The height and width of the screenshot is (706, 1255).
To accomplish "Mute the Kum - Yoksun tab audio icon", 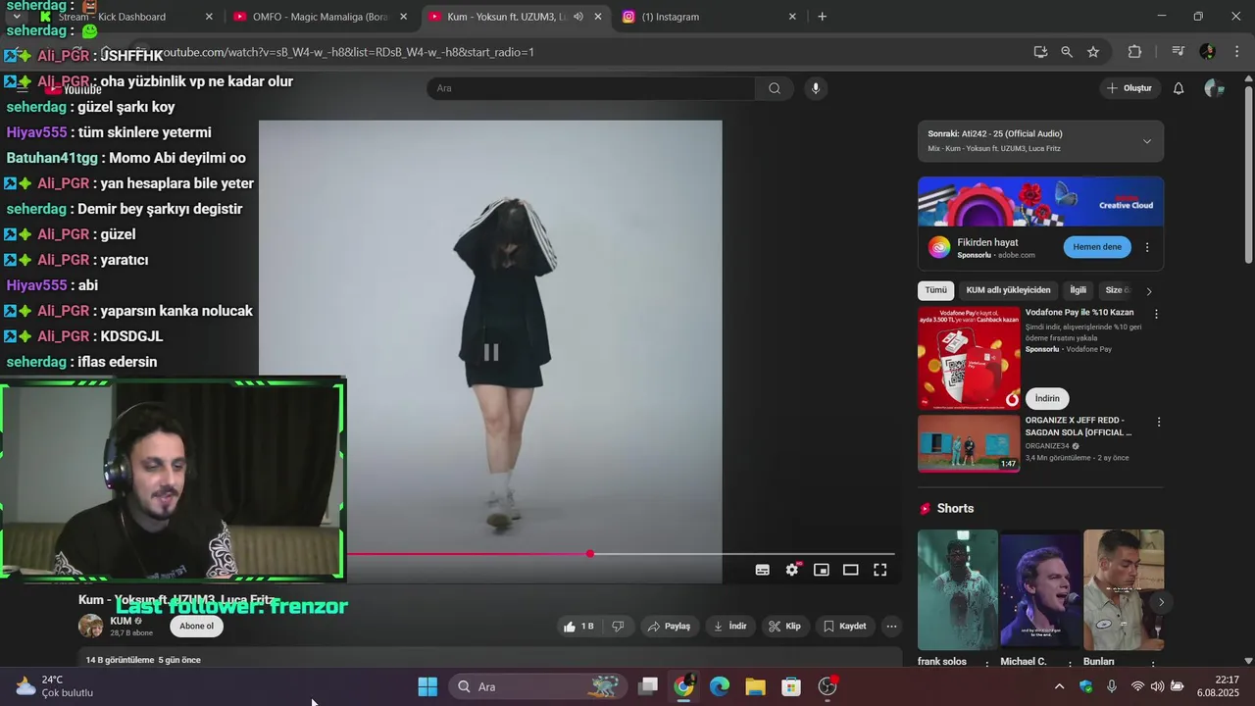I will pos(577,17).
